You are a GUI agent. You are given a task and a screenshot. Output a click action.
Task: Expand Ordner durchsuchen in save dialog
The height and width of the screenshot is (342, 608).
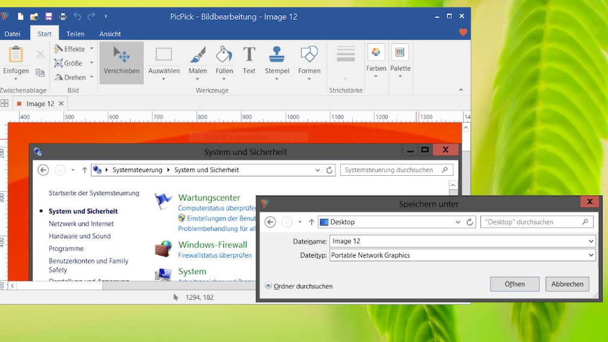(299, 287)
